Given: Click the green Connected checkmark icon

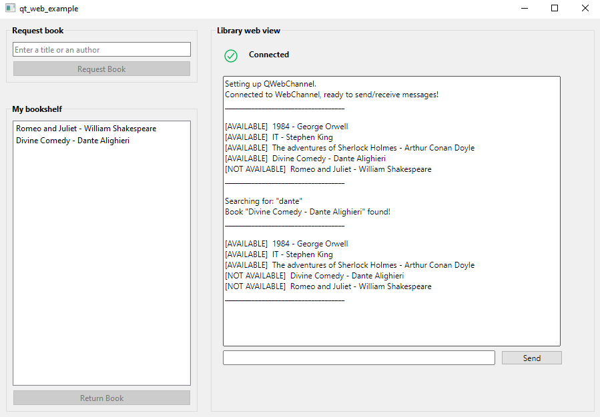Looking at the screenshot, I should click(231, 56).
